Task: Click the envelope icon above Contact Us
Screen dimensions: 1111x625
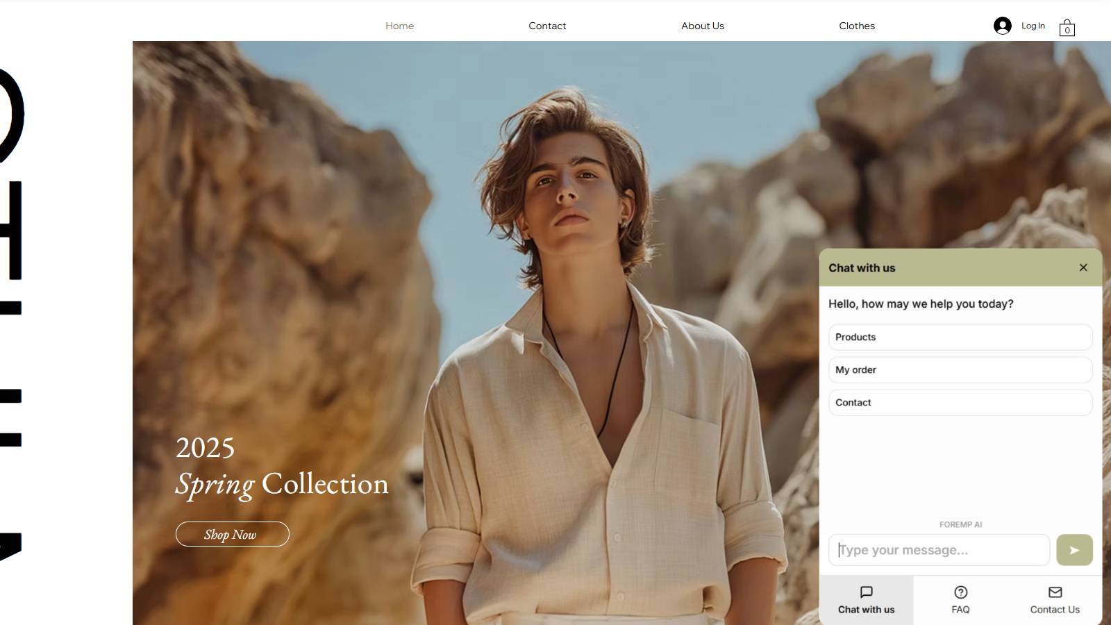Action: coord(1054,592)
